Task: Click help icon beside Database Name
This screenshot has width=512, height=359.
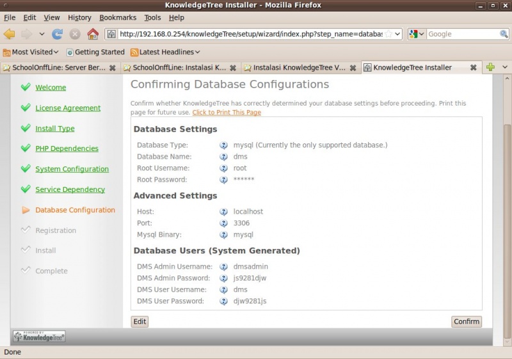Action: click(223, 157)
